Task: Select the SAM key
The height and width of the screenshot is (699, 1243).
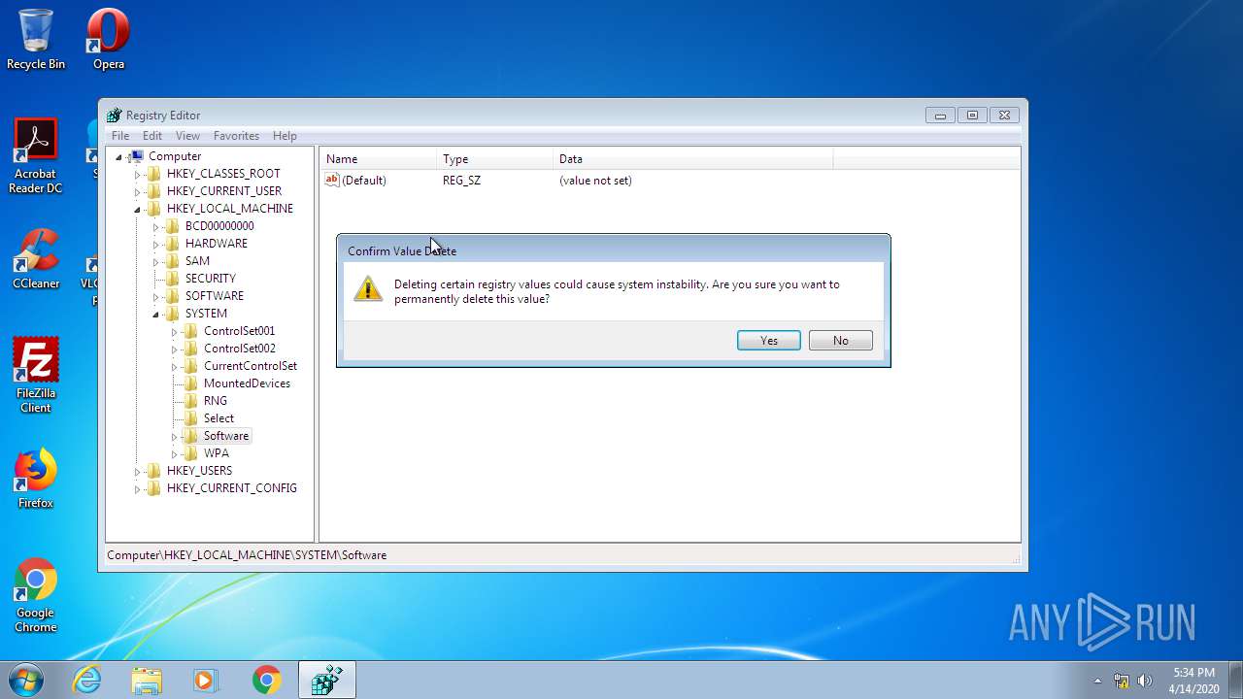Action: coord(197,261)
